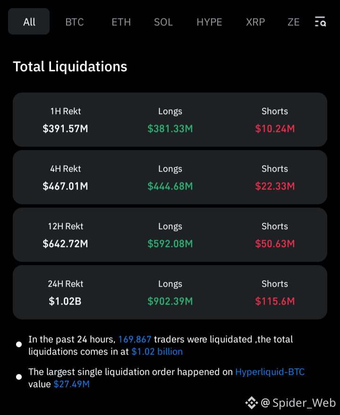Click the $1.02 billion link
340x415 pixels.
(157, 351)
